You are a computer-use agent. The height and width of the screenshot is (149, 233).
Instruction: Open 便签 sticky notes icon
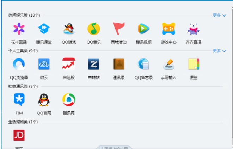[x=194, y=64]
